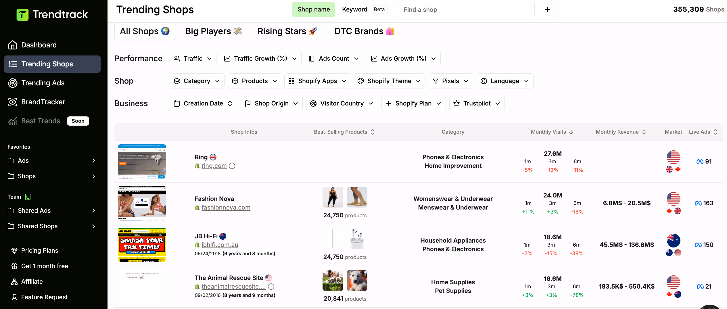This screenshot has height=309, width=727.
Task: Switch to the DTC Brands tab
Action: point(364,31)
